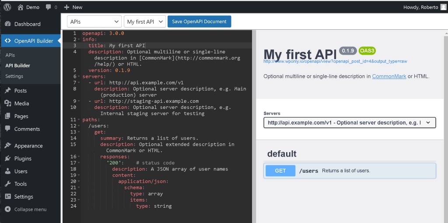Viewport: 448px width, 223px height.
Task: Click Save OpenAPI Document button
Action: pyautogui.click(x=199, y=22)
